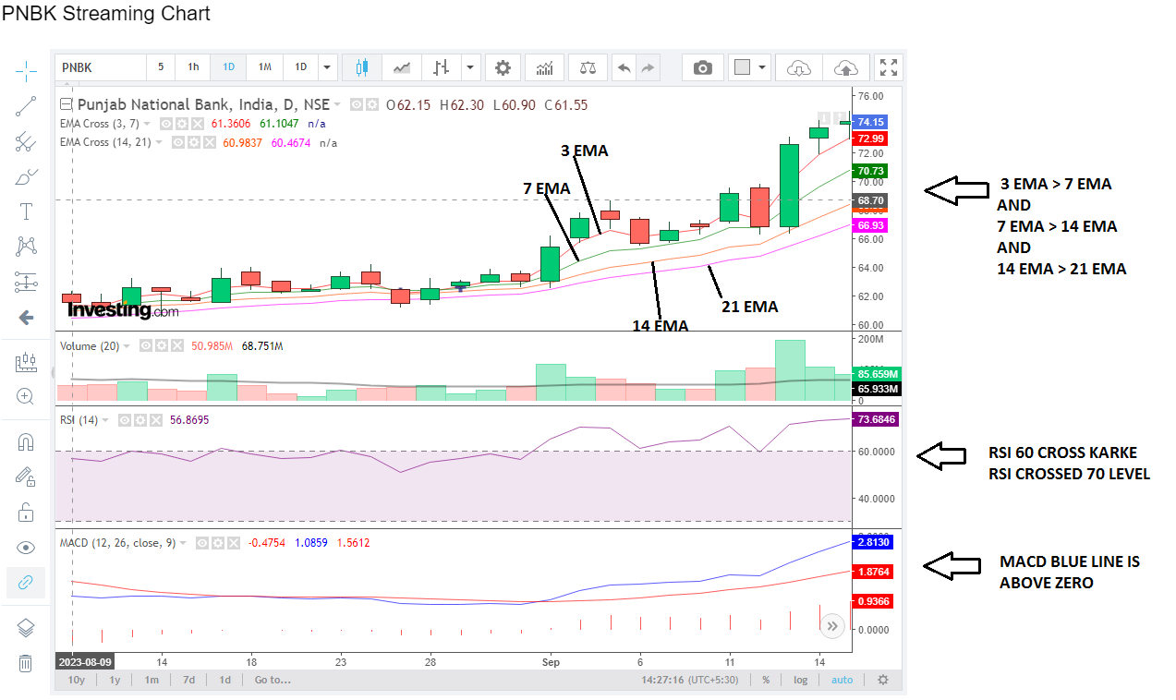Click the save chart cloud-upload icon
The height and width of the screenshot is (700, 1176).
(845, 67)
